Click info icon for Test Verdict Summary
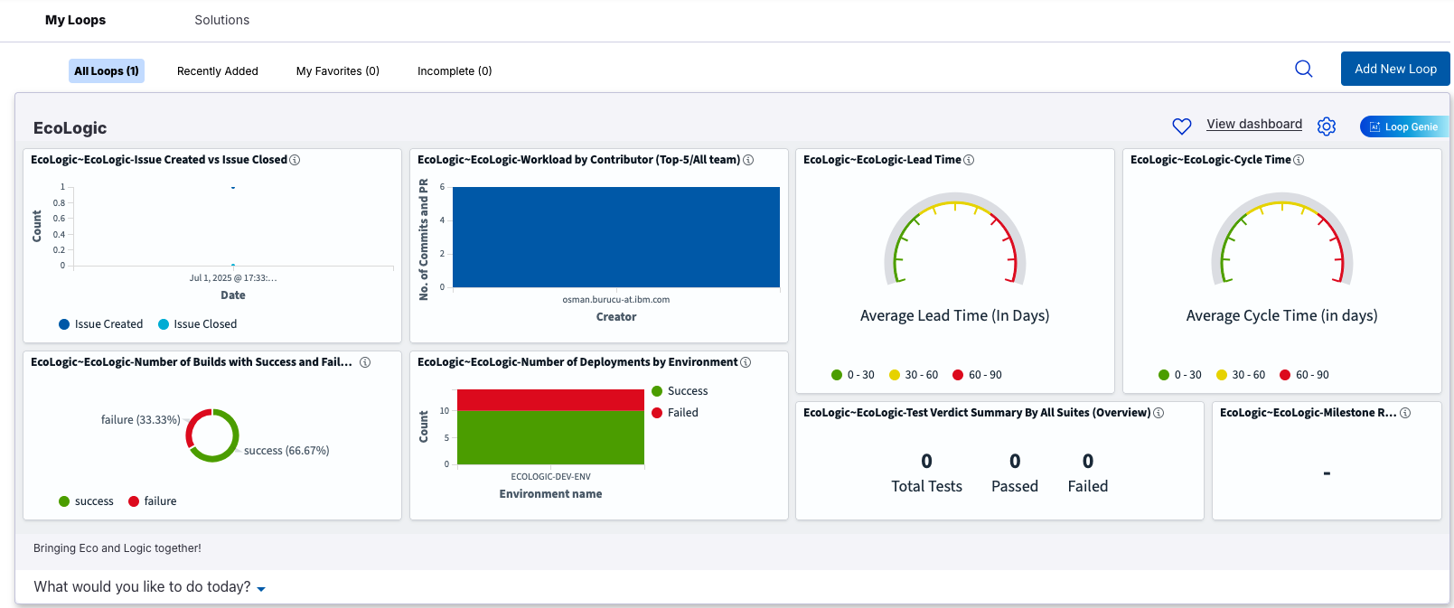The width and height of the screenshot is (1454, 608). [1159, 413]
